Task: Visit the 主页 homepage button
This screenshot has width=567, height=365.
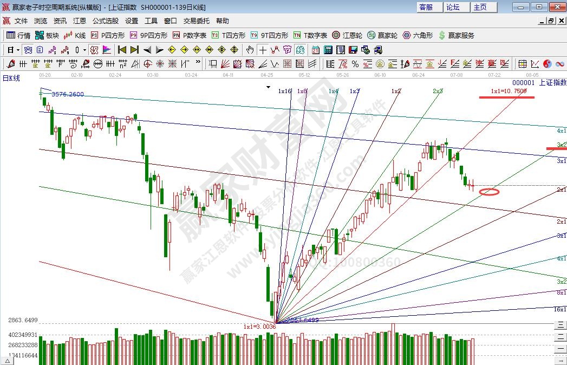Action: coord(480,7)
